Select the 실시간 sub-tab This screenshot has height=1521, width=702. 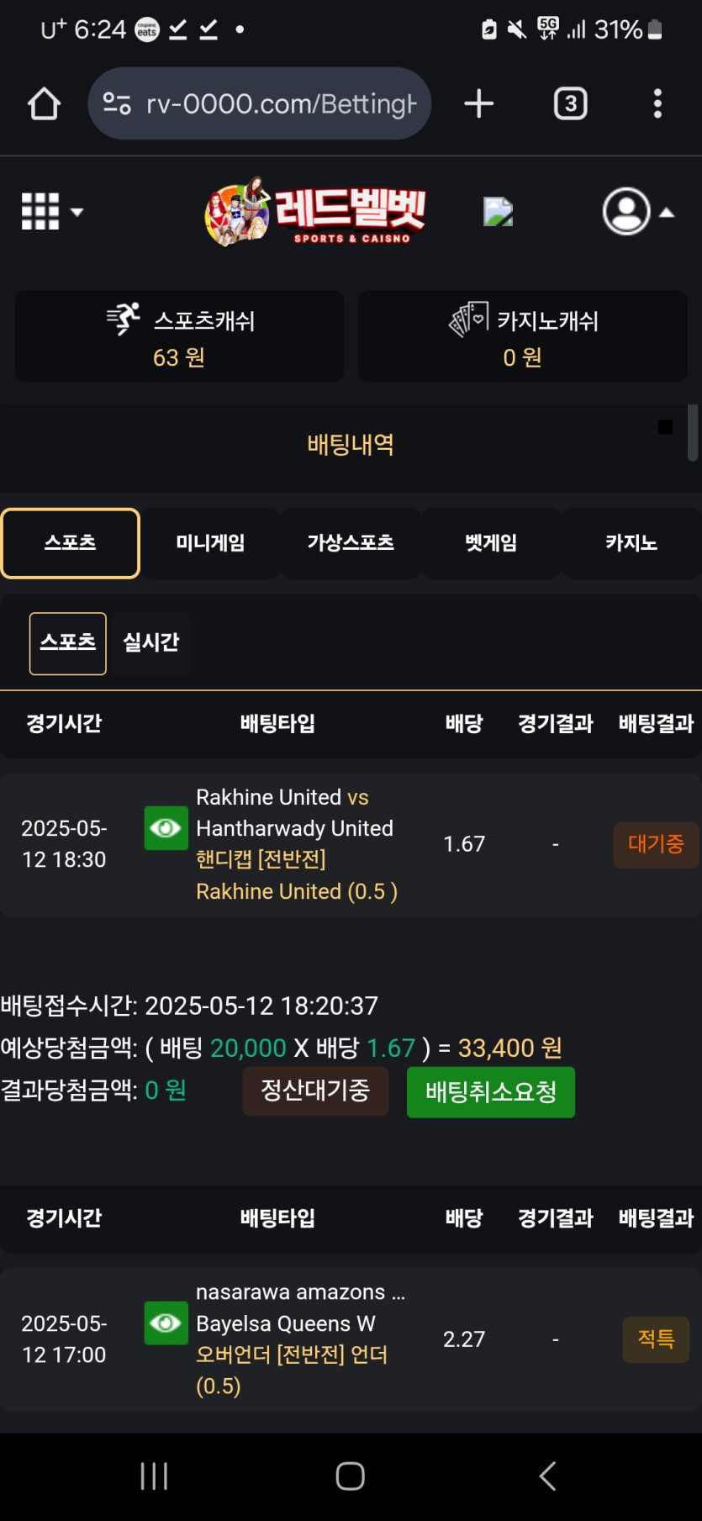click(x=151, y=643)
